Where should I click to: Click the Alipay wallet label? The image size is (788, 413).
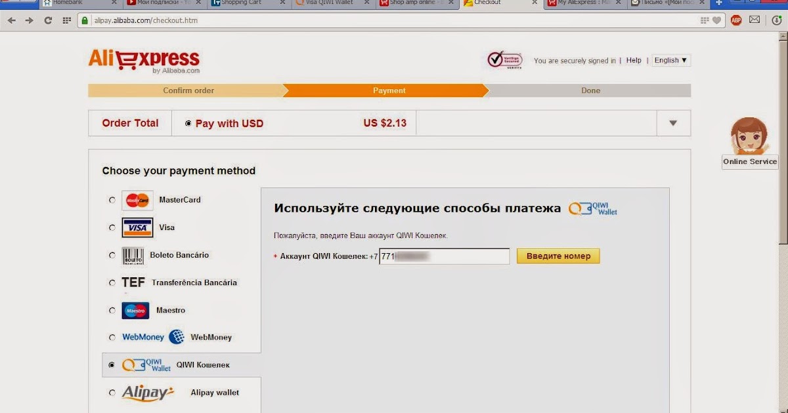215,393
